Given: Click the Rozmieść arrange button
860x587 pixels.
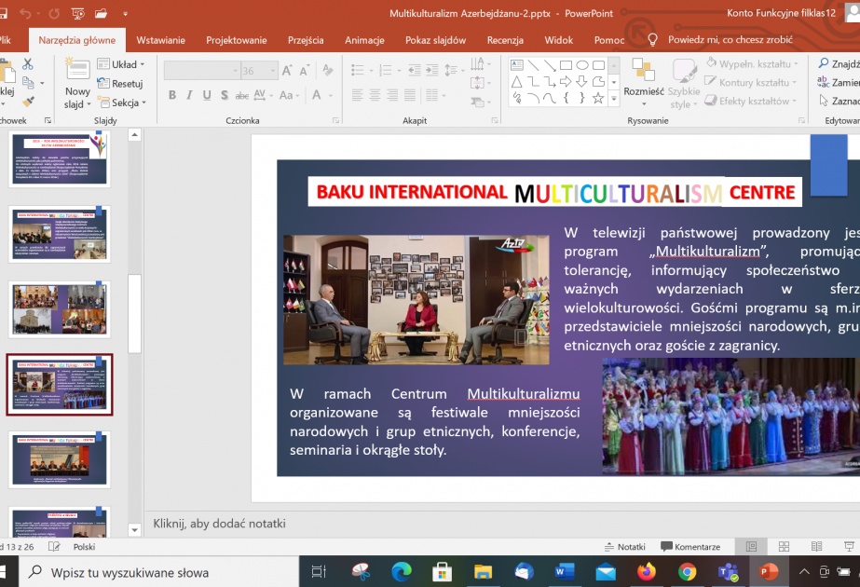Looking at the screenshot, I should [x=643, y=82].
